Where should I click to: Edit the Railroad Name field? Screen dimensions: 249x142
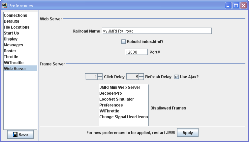(x=157, y=31)
